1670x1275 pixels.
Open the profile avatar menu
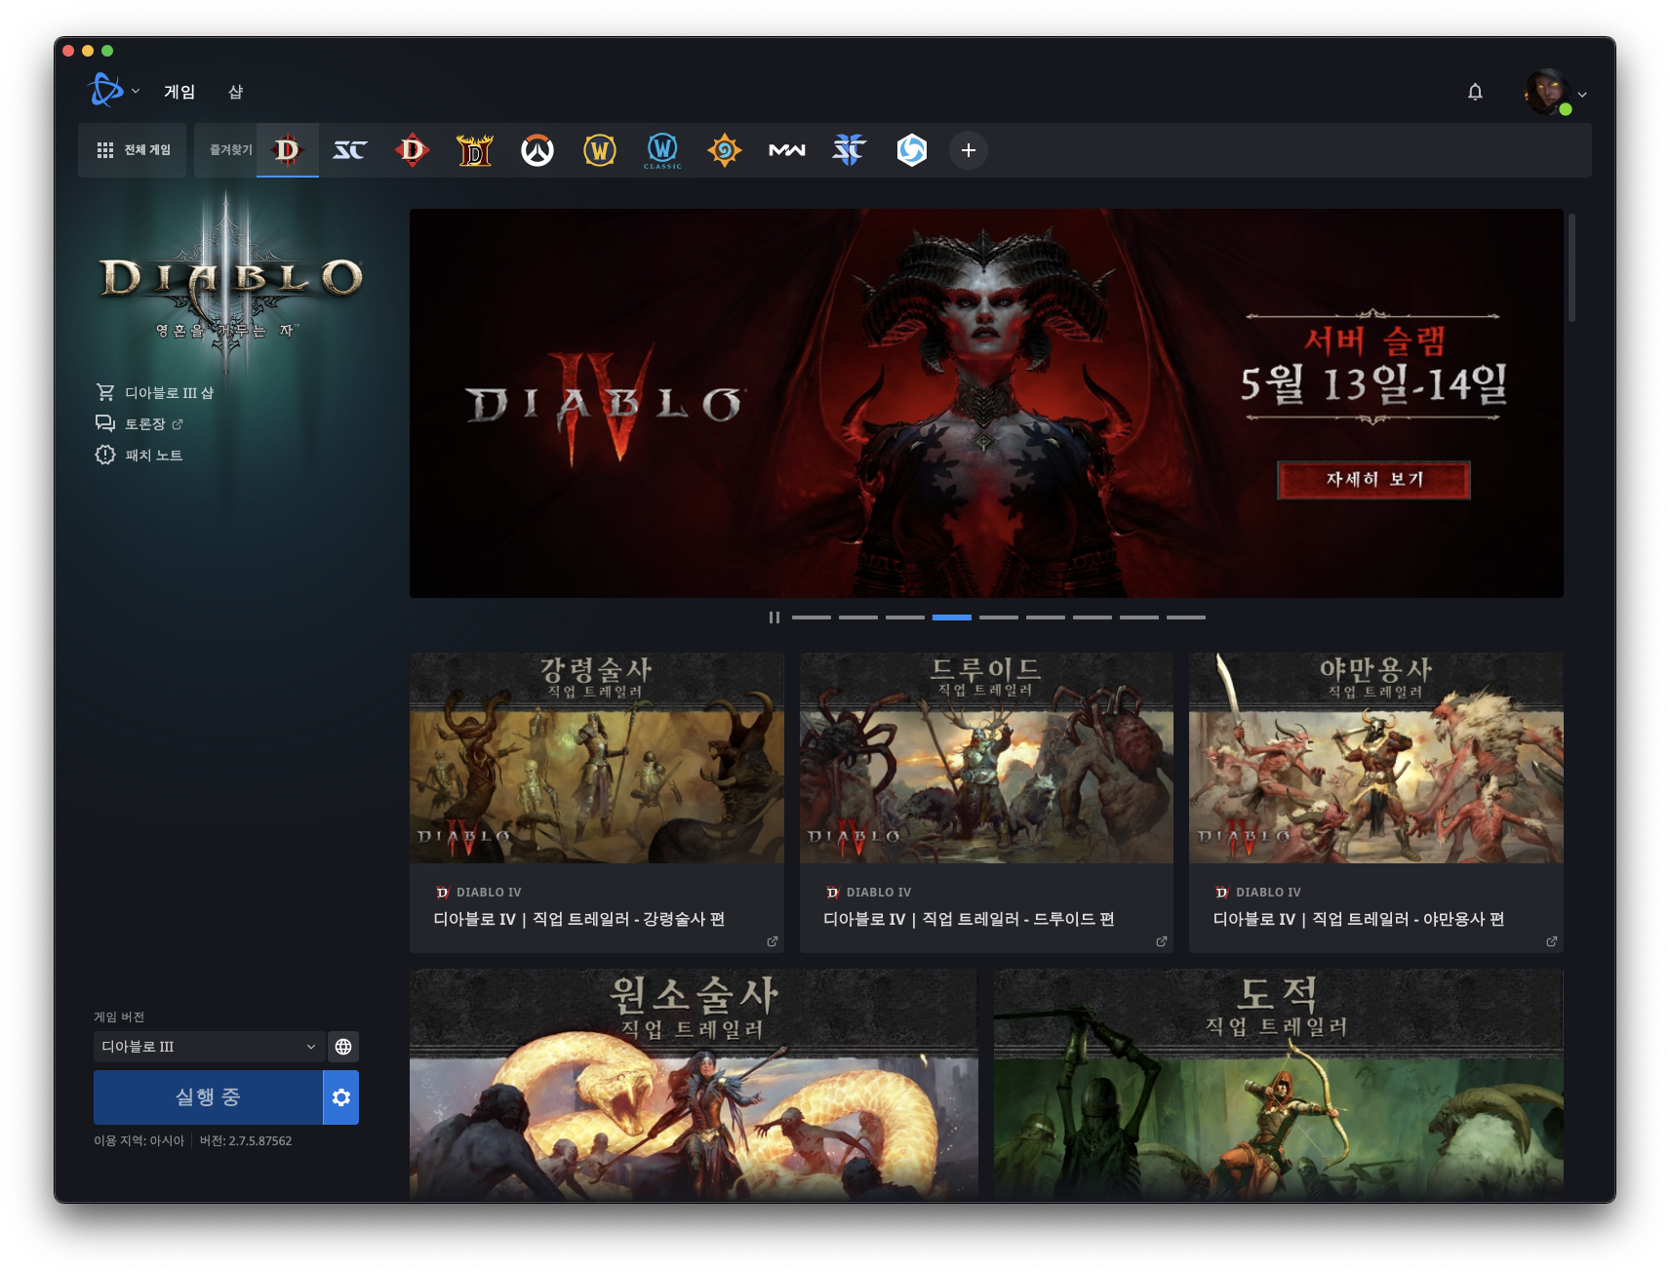pyautogui.click(x=1555, y=93)
